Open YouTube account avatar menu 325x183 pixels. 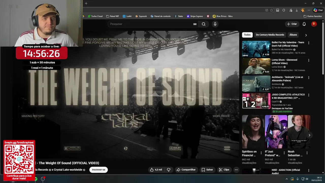(314, 24)
